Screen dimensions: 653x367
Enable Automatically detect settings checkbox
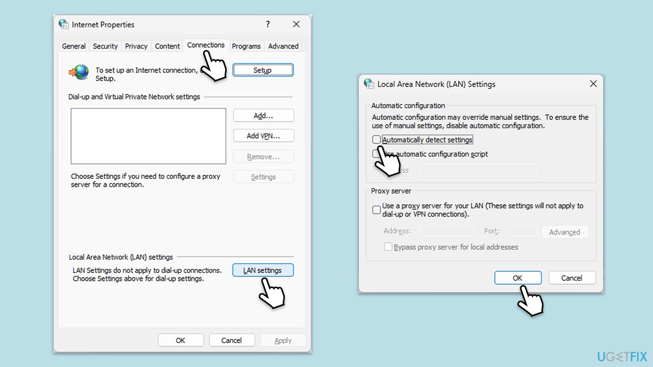tap(376, 140)
